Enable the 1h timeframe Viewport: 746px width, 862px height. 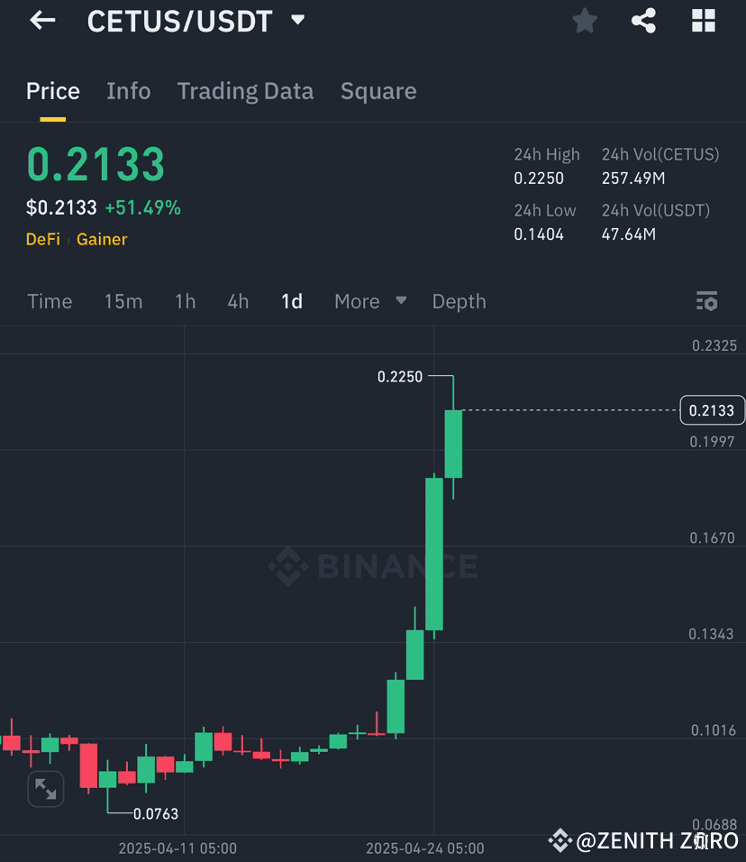point(185,301)
